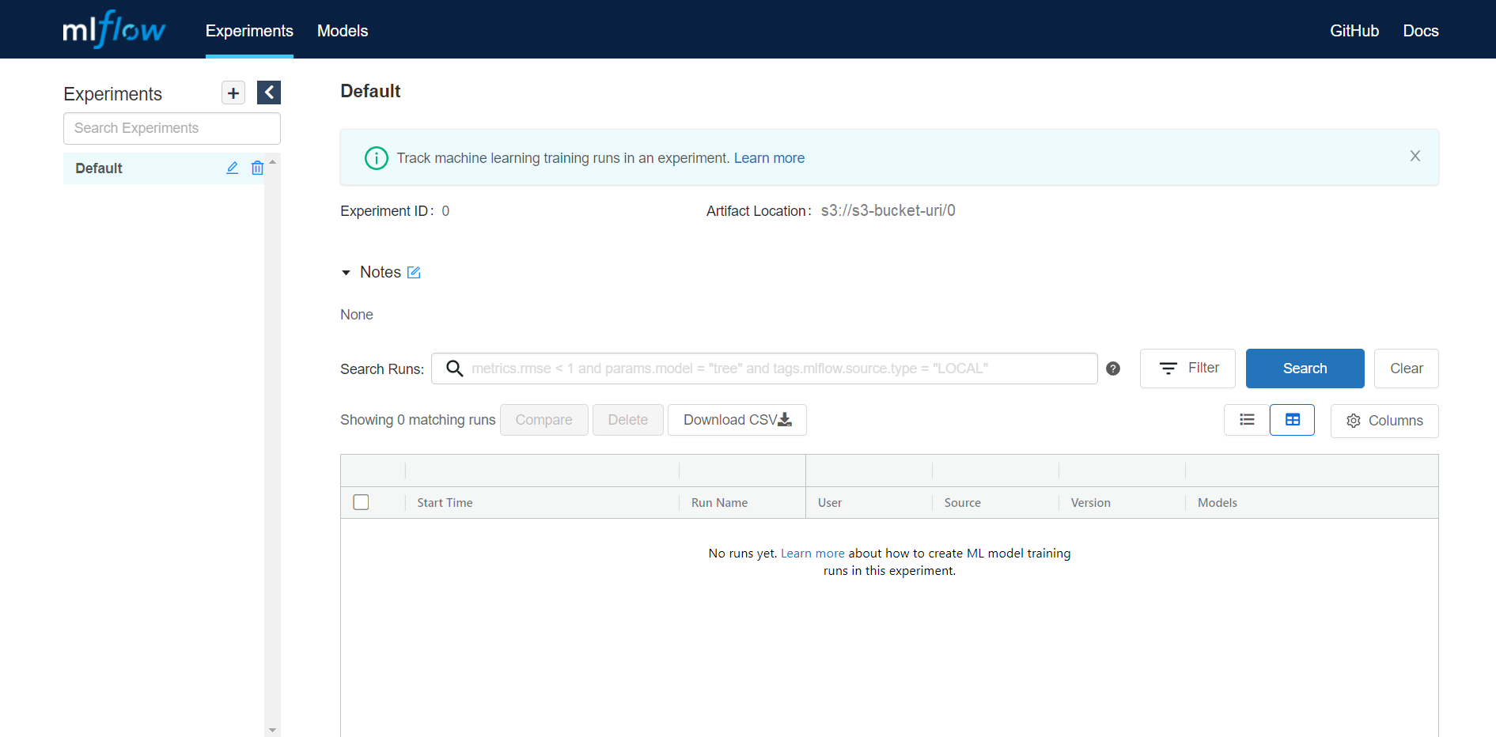Click the blue Search button

tap(1305, 368)
